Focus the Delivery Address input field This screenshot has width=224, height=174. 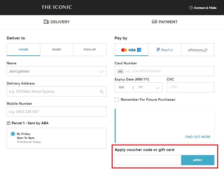click(x=57, y=91)
